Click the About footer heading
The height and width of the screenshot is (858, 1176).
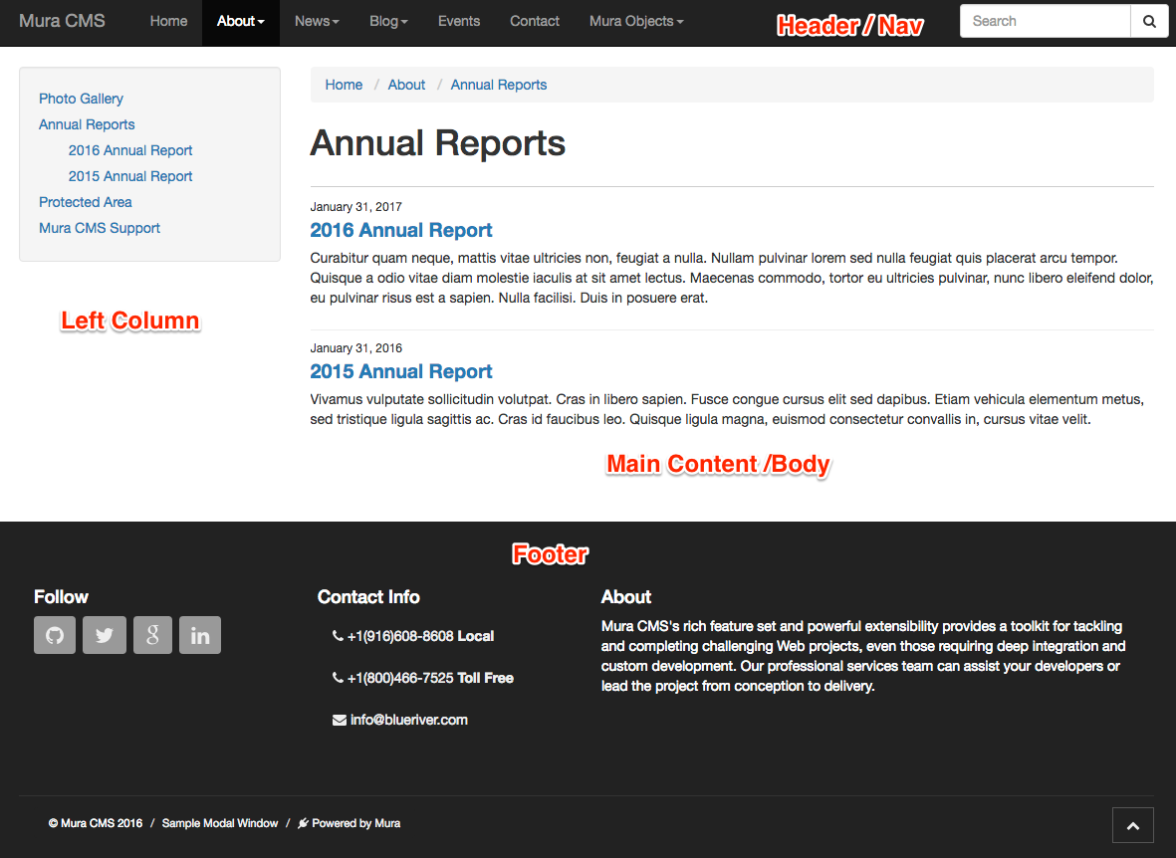tap(626, 597)
